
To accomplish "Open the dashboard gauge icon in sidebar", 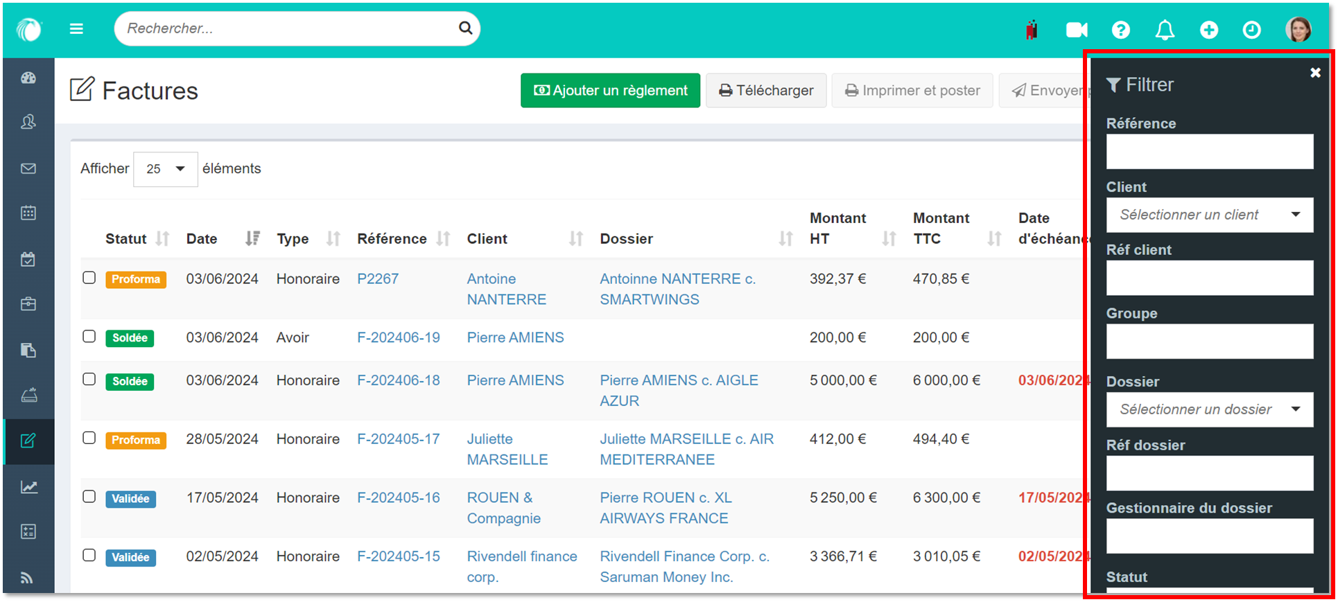I will 28,78.
